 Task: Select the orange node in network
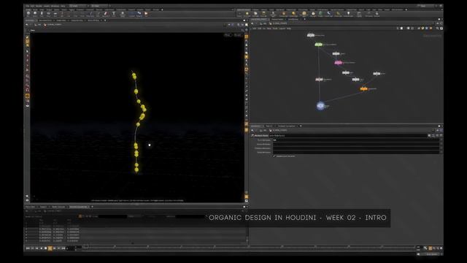pyautogui.click(x=363, y=88)
